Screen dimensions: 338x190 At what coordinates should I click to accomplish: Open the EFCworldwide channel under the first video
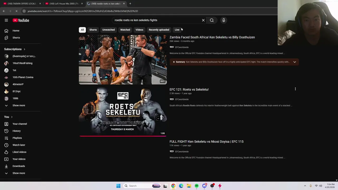click(x=182, y=47)
